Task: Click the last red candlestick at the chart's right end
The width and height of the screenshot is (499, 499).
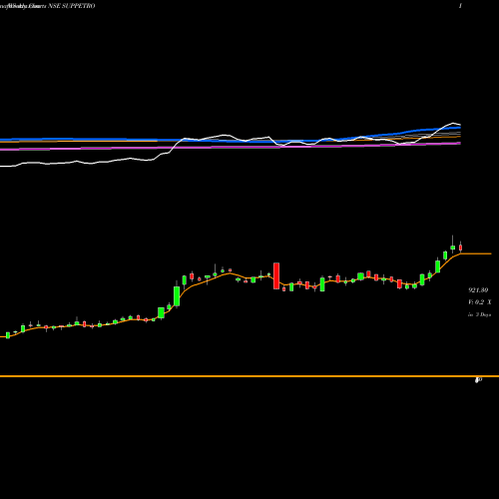Action: tap(461, 248)
